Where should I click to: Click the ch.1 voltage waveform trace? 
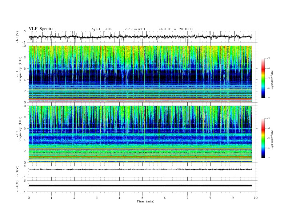[140, 37]
